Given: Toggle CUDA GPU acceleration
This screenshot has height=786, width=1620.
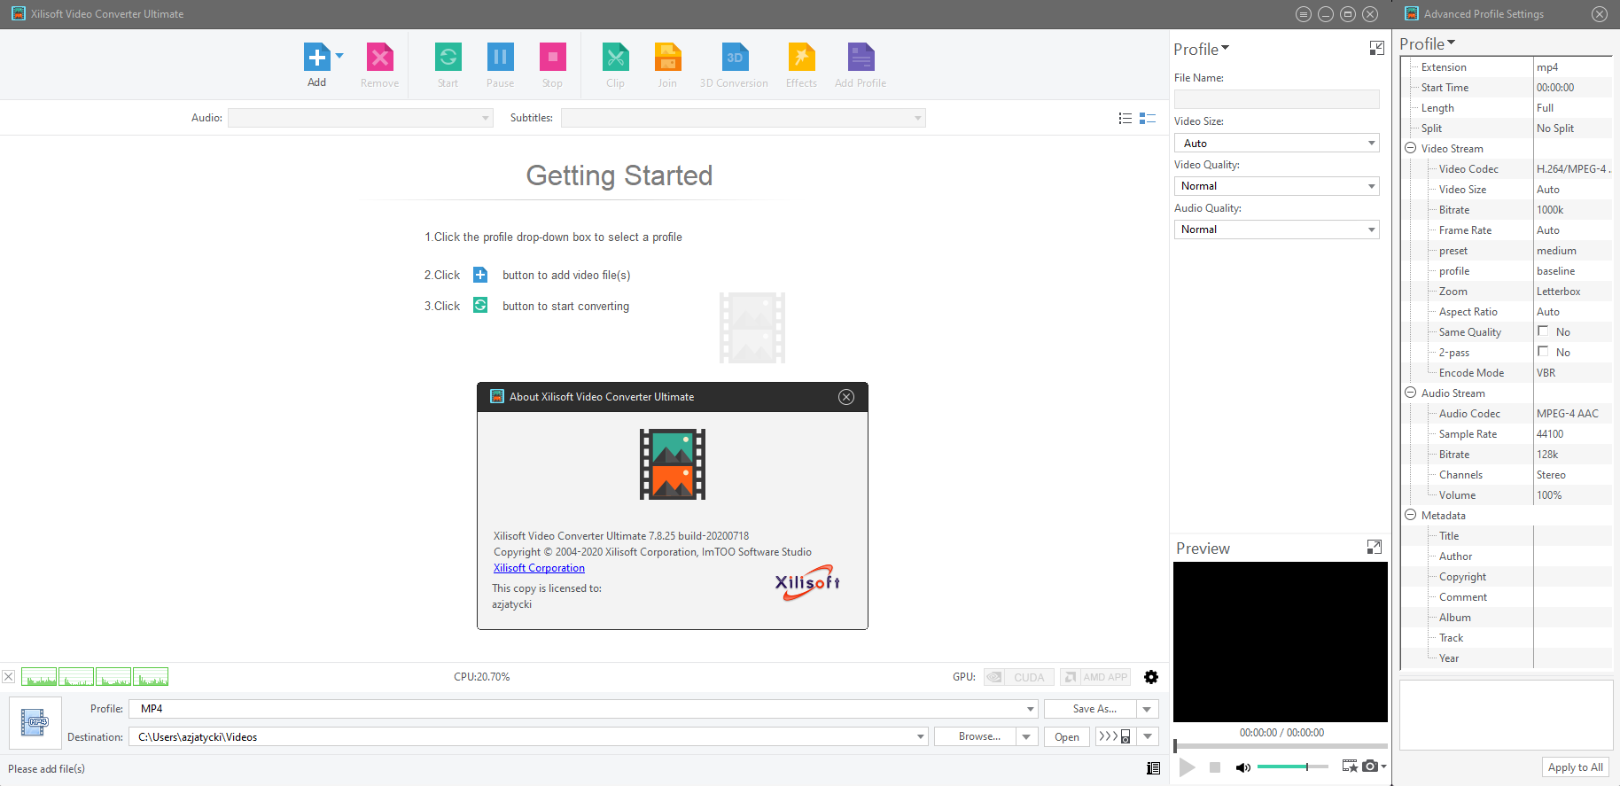Looking at the screenshot, I should pos(1019,677).
